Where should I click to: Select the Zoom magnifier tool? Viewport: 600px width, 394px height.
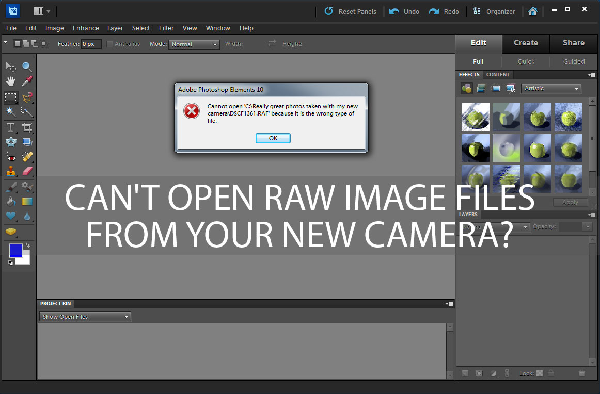click(27, 67)
